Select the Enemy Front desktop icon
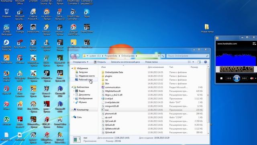Viewport: 257px width, 145px height. (87, 29)
